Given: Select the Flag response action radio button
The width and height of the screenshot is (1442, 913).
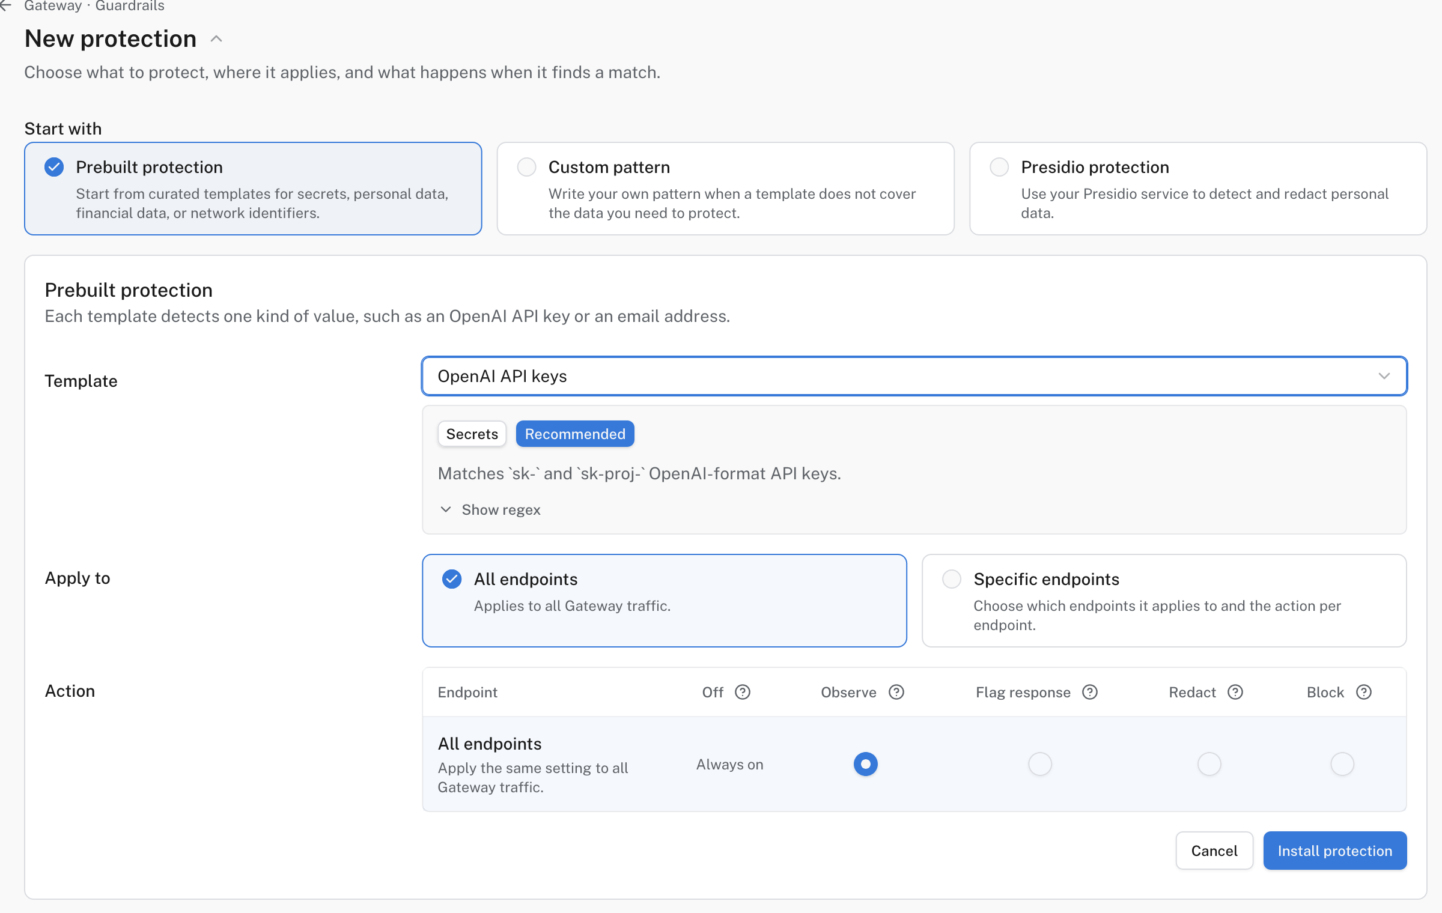Looking at the screenshot, I should pyautogui.click(x=1040, y=764).
